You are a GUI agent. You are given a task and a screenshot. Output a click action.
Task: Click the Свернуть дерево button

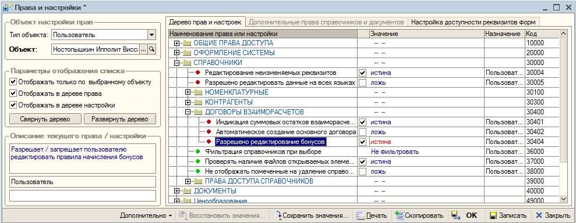click(x=45, y=119)
